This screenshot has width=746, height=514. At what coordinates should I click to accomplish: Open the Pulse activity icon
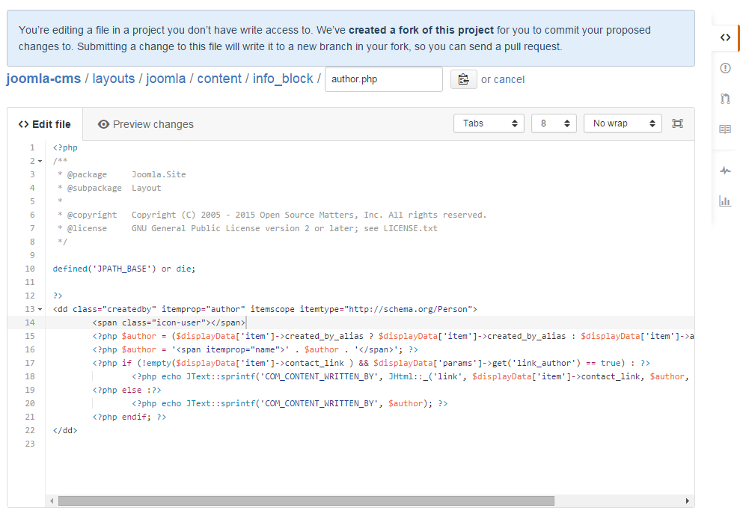pos(724,171)
